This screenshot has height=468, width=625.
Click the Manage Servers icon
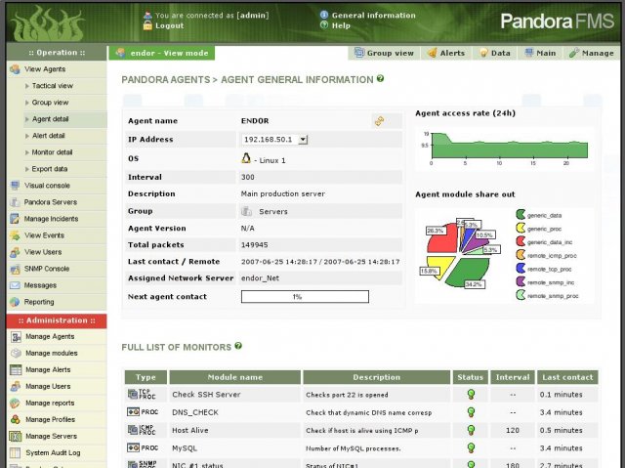coord(16,436)
